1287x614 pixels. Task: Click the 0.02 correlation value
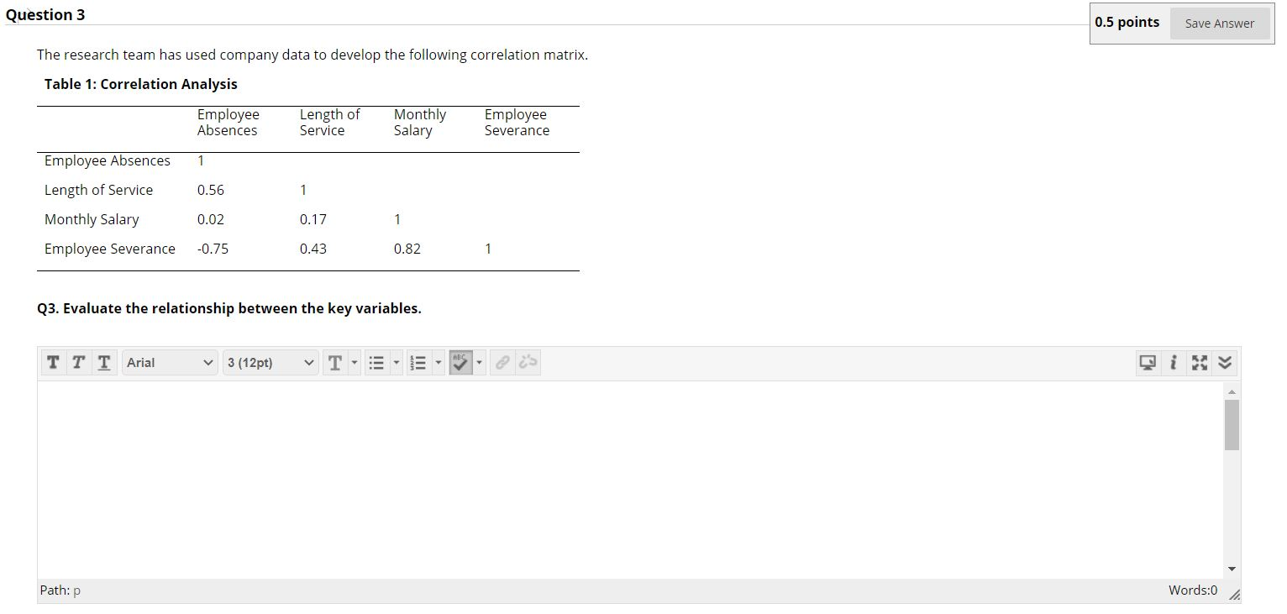(x=211, y=219)
